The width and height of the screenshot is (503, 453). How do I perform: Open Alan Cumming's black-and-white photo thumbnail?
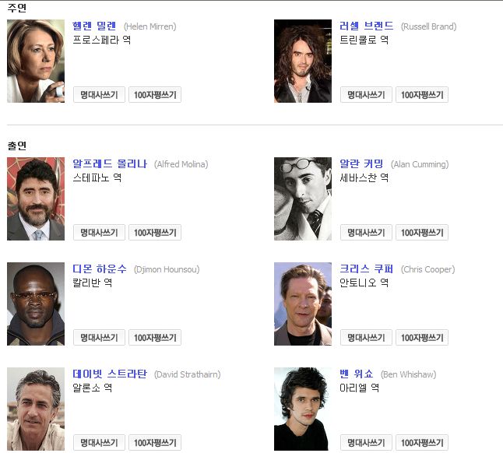tap(303, 198)
